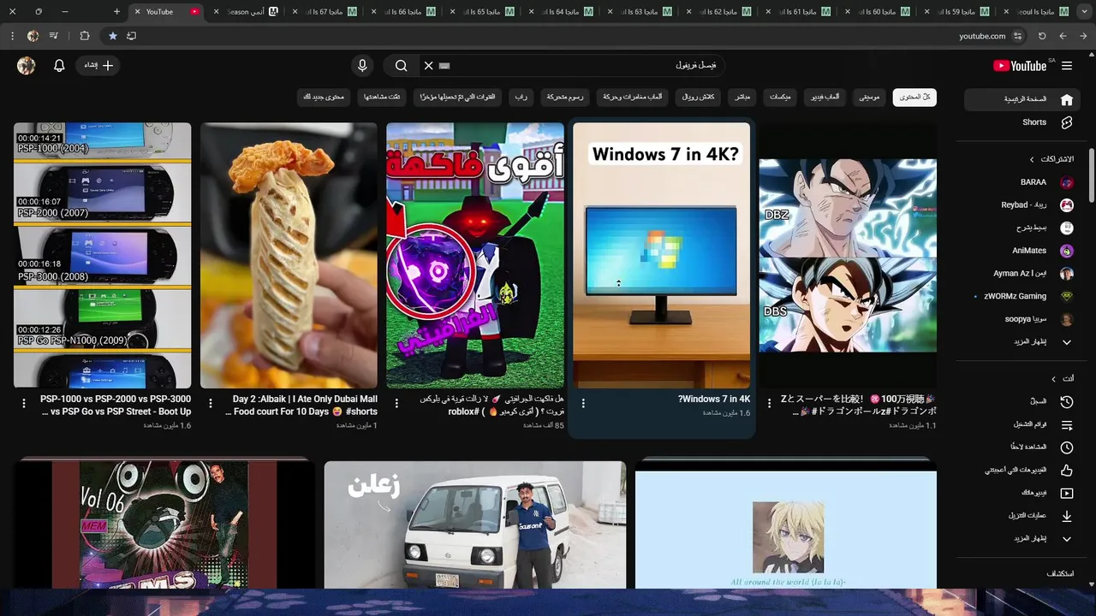Open the Windows 7 in 4K thumbnail
1096x616 pixels.
(x=661, y=255)
